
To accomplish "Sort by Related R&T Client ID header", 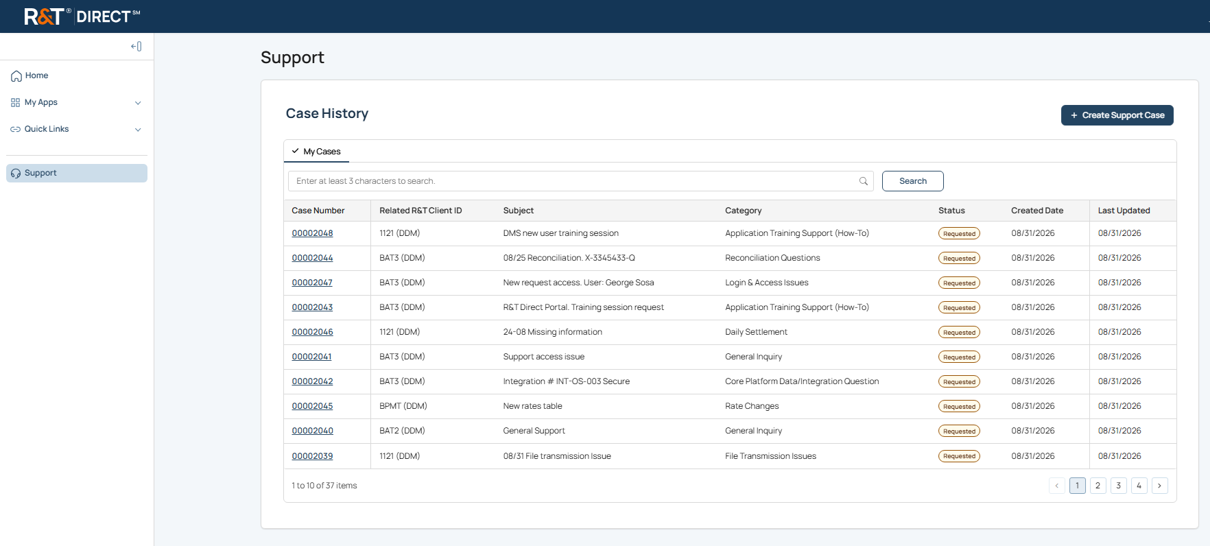I will 420,211.
